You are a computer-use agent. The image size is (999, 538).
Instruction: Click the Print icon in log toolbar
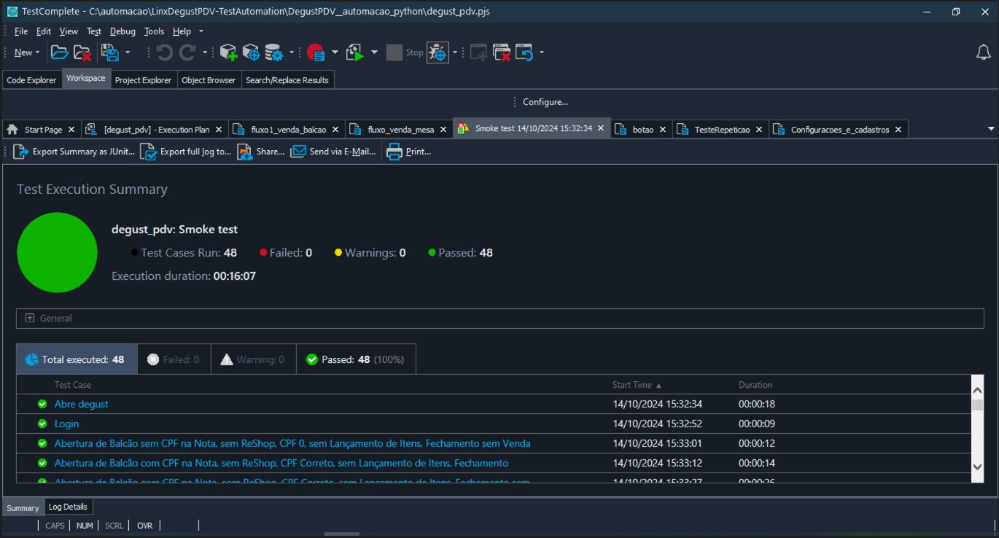[x=394, y=152]
